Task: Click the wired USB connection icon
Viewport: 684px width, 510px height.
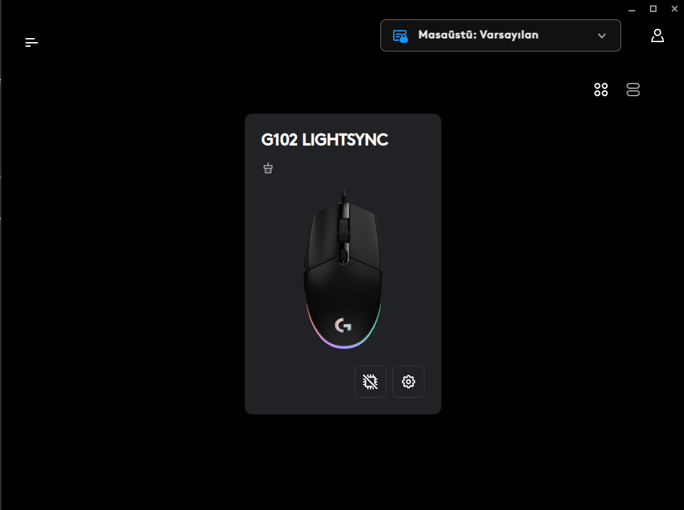Action: click(x=268, y=168)
